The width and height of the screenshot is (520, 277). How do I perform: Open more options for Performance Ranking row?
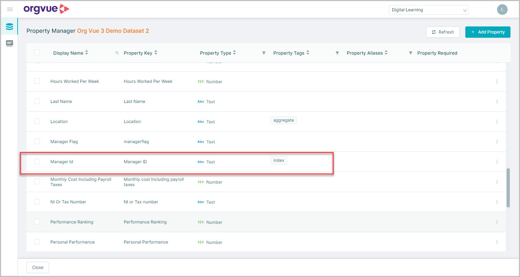[x=497, y=222]
